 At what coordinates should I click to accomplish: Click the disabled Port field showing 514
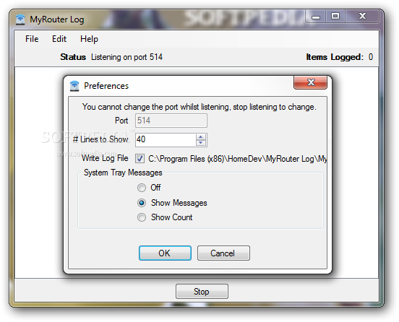point(171,121)
